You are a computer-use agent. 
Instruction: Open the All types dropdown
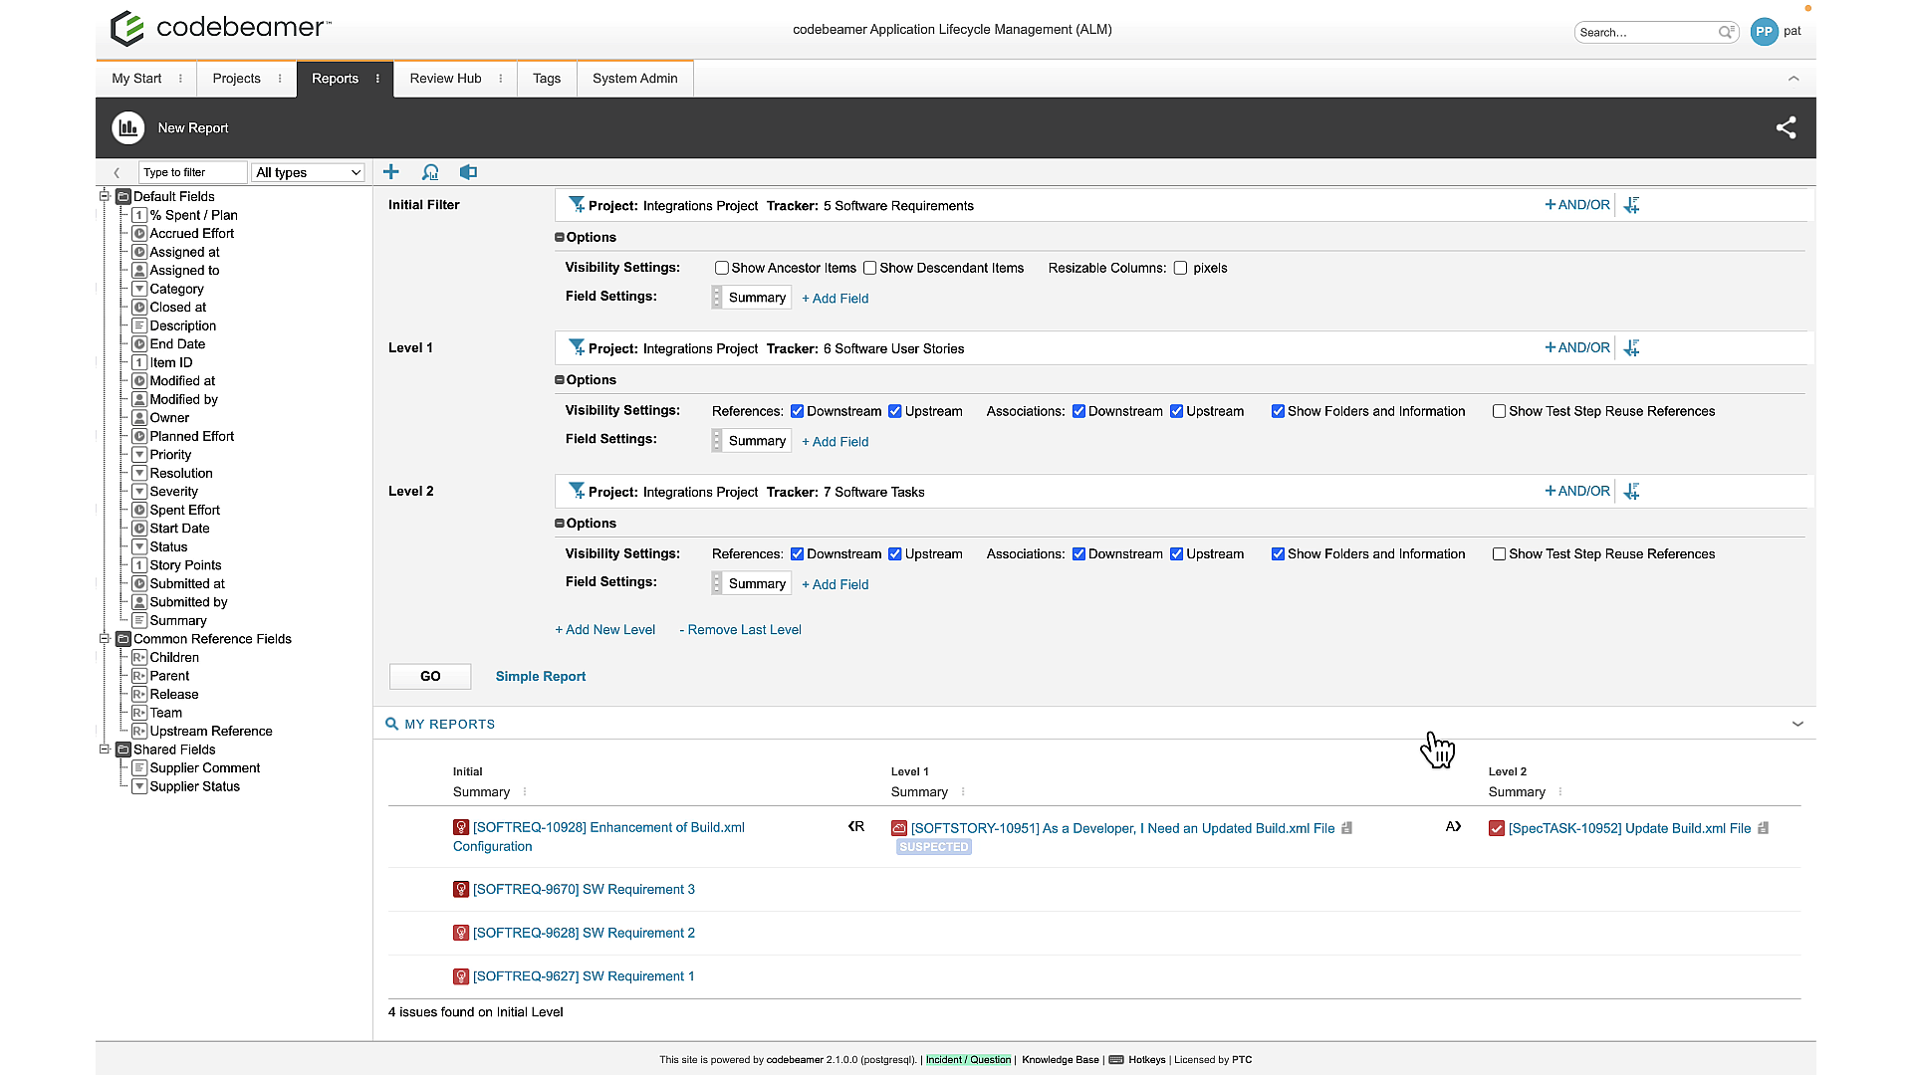[308, 172]
